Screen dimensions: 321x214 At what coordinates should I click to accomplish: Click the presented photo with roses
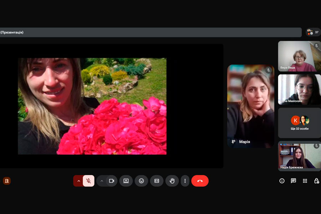point(92,106)
